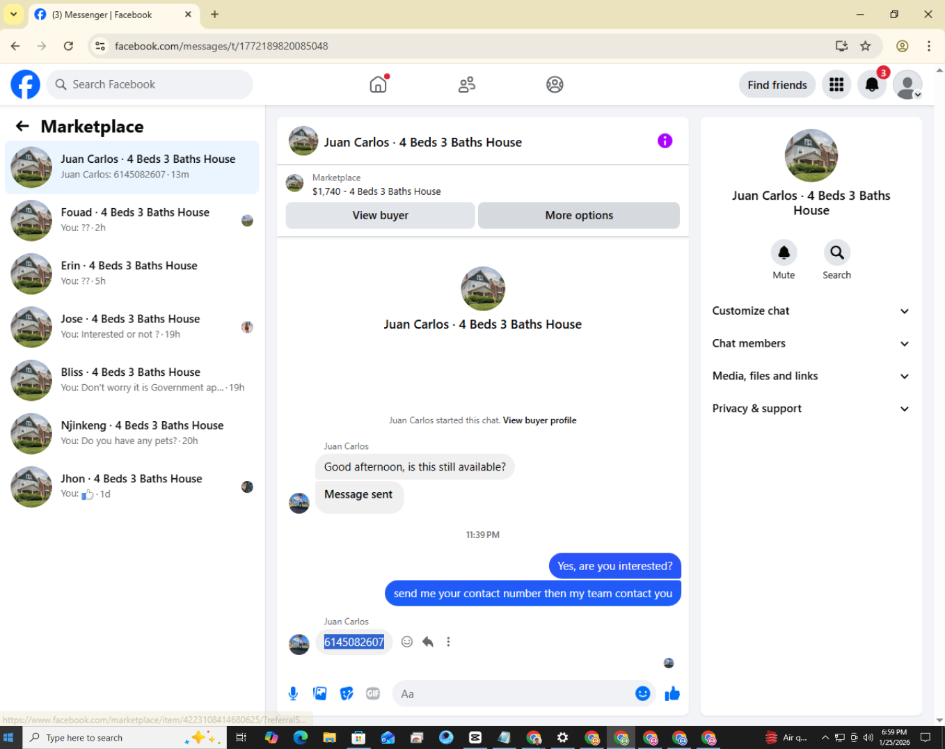The height and width of the screenshot is (749, 945).
Task: Go to Facebook Home feed icon
Action: (x=378, y=84)
